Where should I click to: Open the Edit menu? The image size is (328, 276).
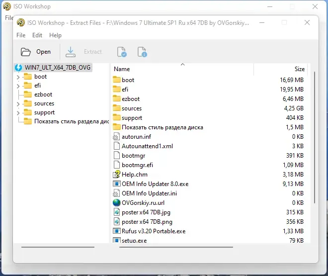[x=37, y=35]
